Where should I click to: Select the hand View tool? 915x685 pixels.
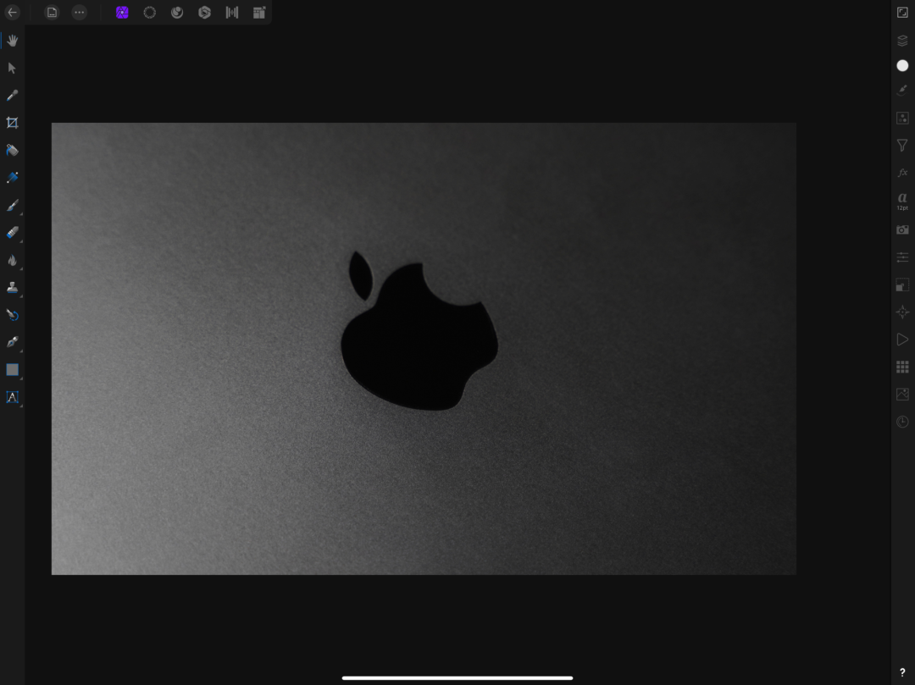(x=12, y=41)
